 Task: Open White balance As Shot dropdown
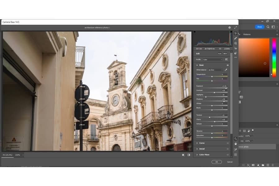[215, 70]
